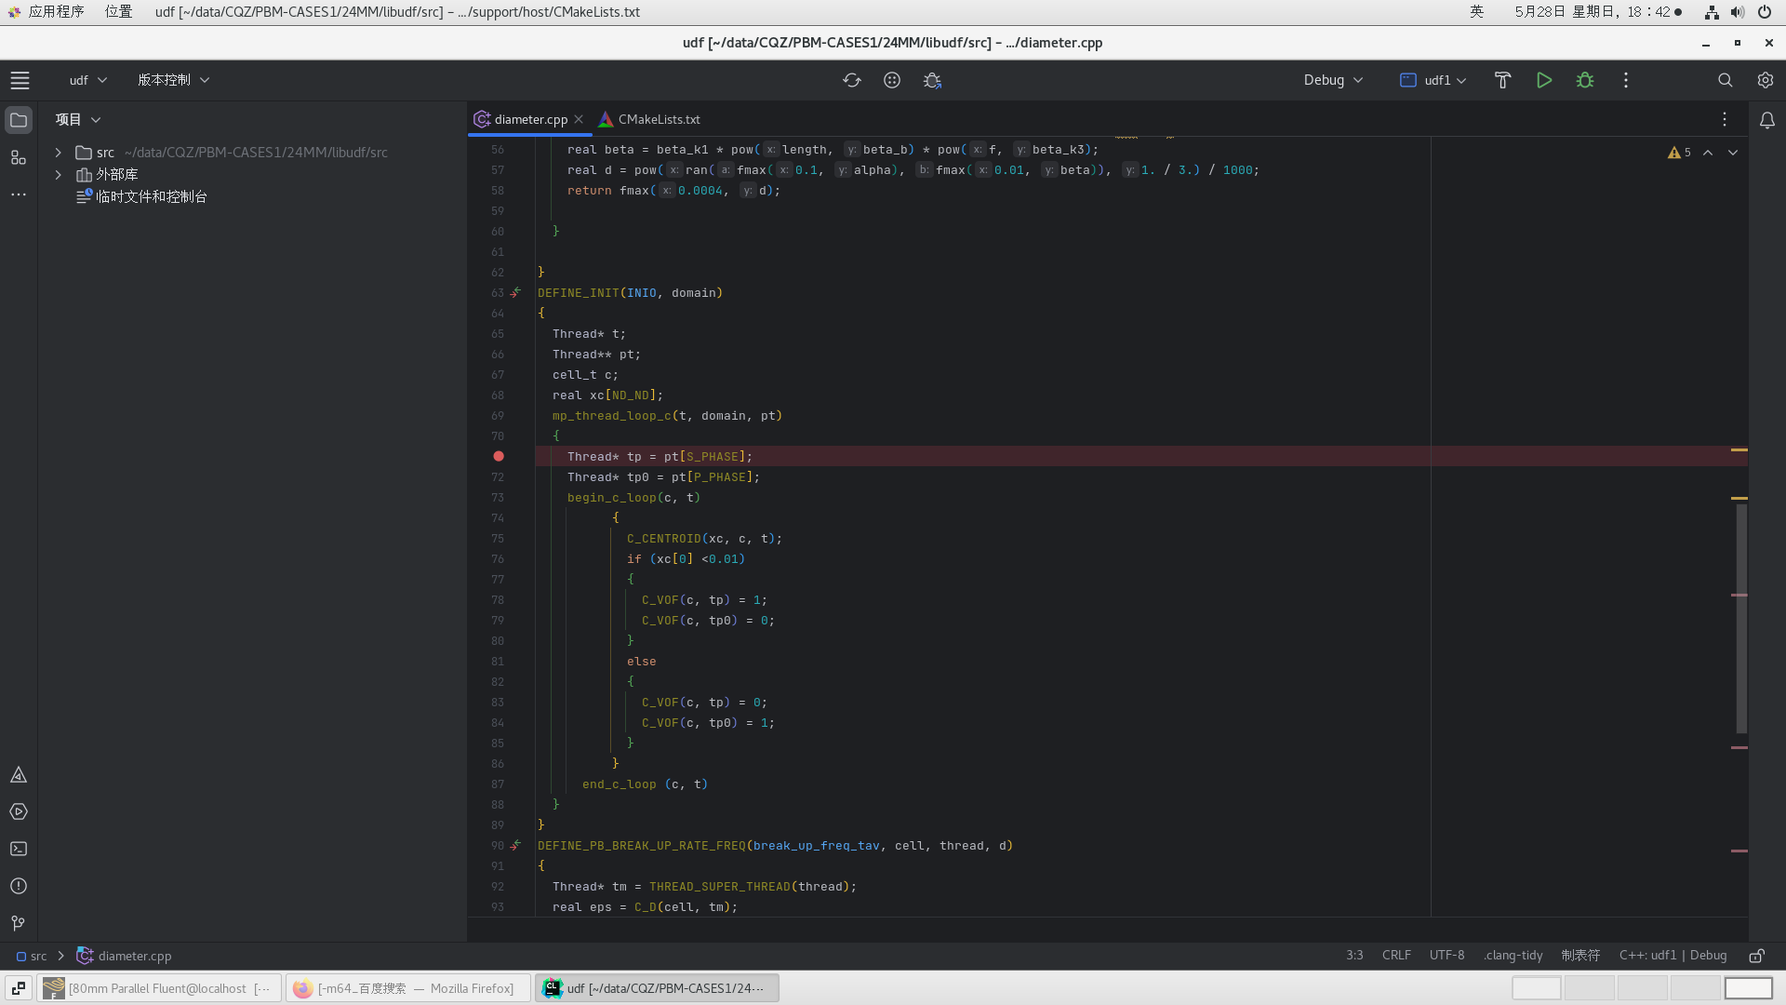Open IDE settings gear
1786x1005 pixels.
click(1766, 80)
